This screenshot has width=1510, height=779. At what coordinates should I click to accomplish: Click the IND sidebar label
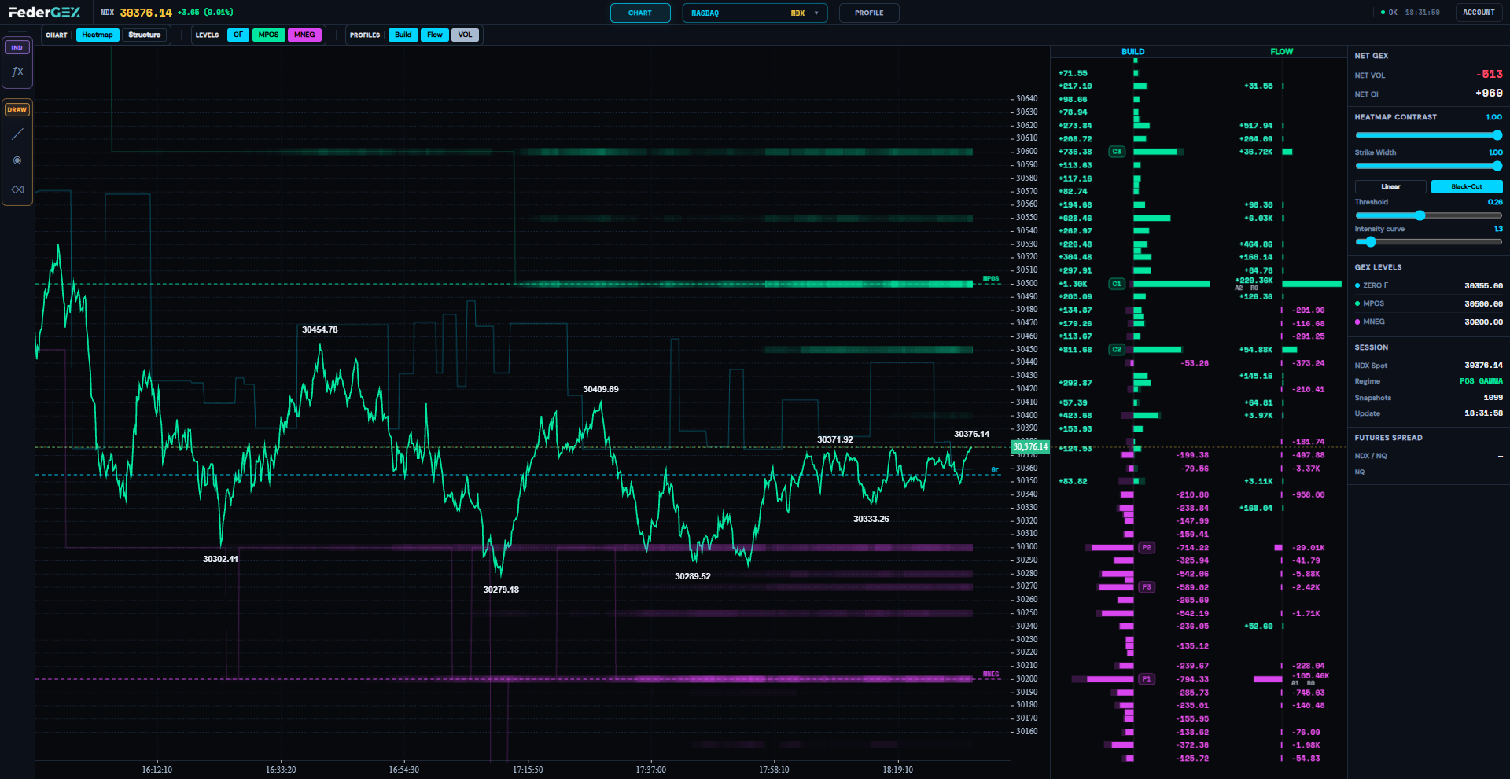point(17,47)
